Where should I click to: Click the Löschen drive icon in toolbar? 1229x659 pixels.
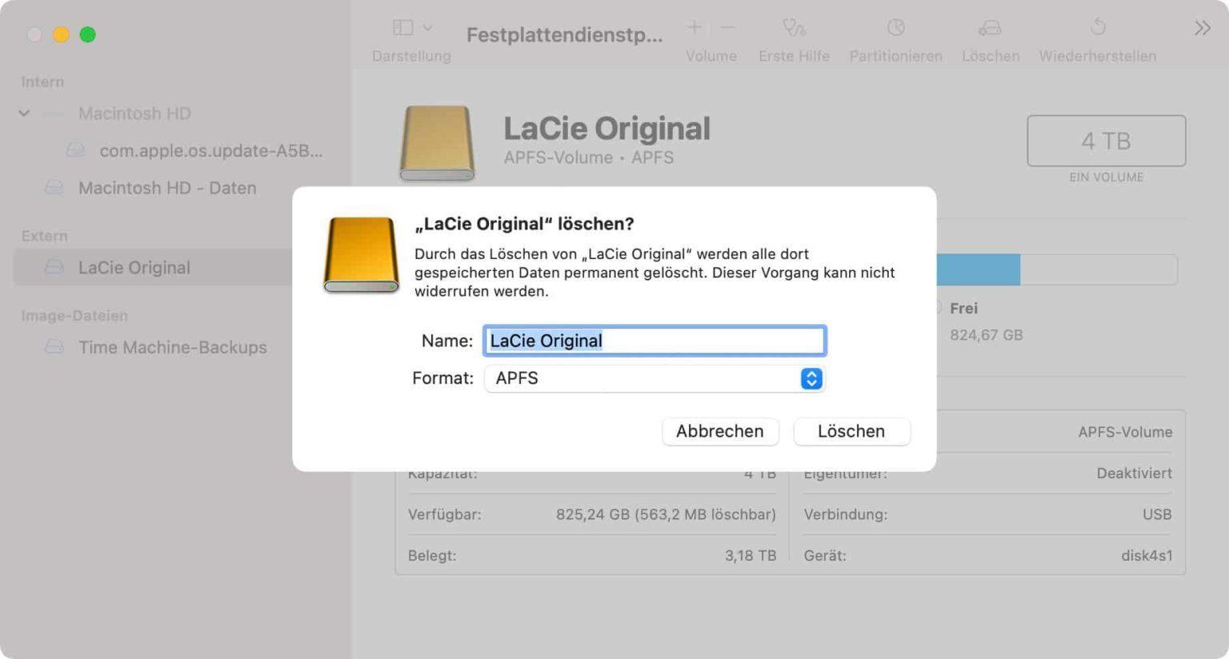[x=991, y=28]
